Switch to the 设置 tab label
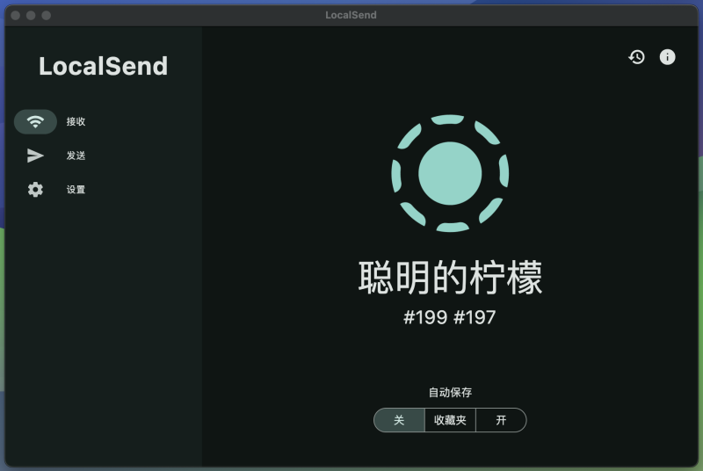Screen dimensions: 703x471 [x=76, y=190]
